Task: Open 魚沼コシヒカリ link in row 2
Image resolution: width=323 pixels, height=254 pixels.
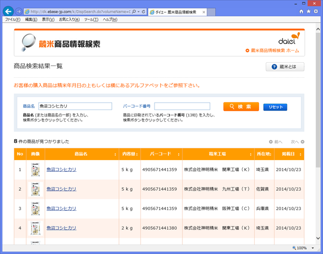Action: pyautogui.click(x=61, y=189)
